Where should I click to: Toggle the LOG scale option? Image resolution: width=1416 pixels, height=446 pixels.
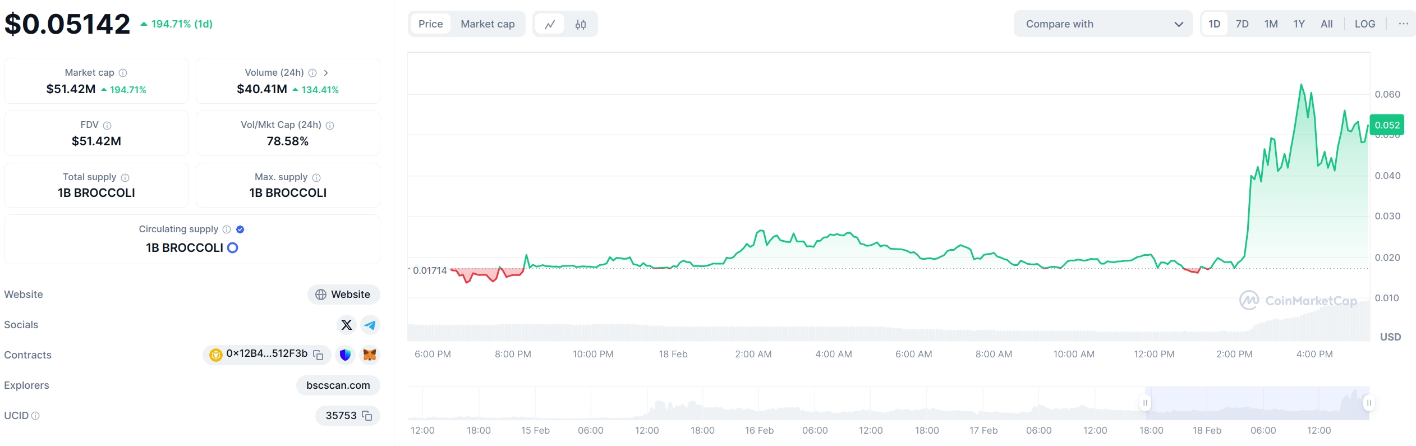coord(1364,24)
